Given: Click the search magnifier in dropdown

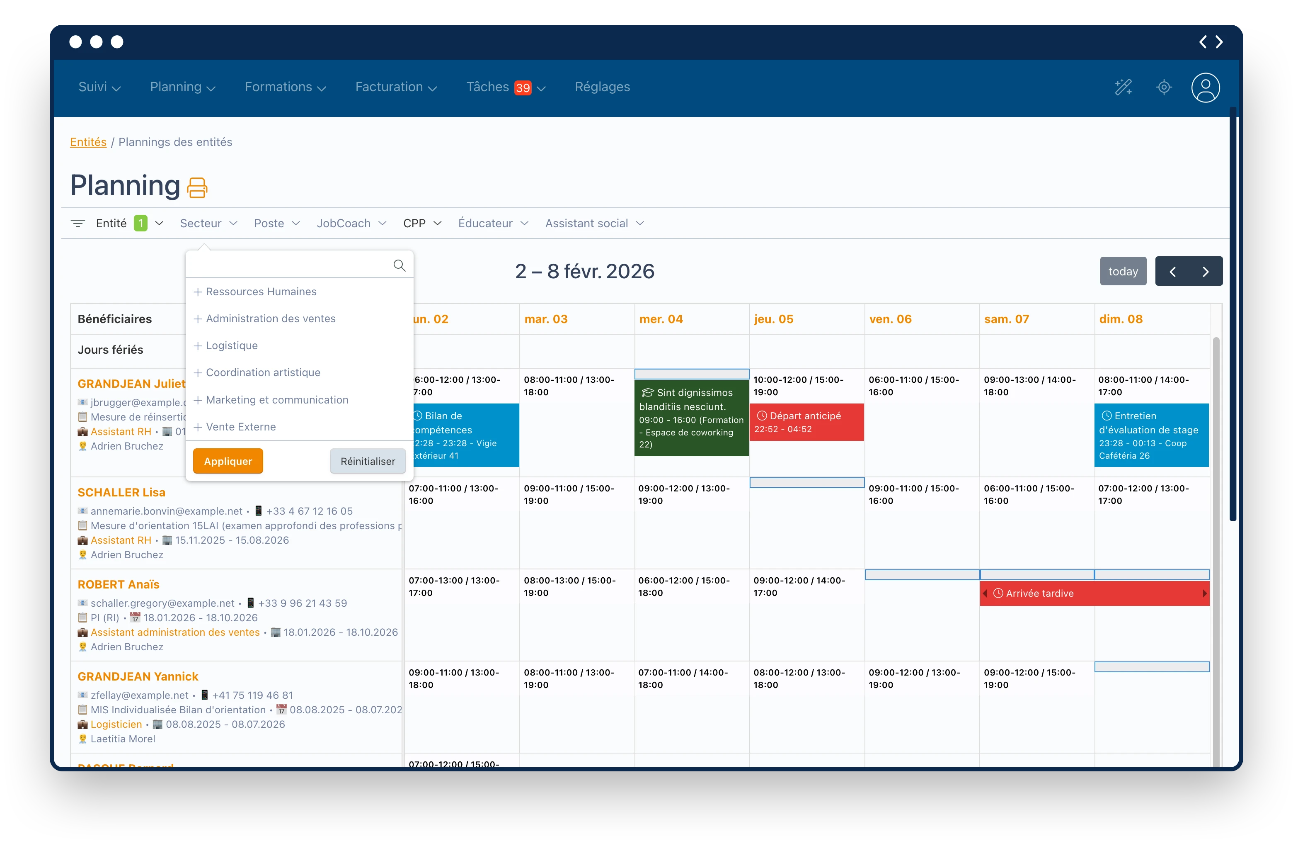Looking at the screenshot, I should (x=399, y=265).
